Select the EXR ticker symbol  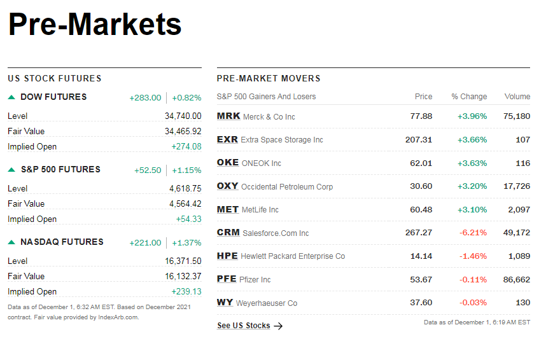coord(227,139)
